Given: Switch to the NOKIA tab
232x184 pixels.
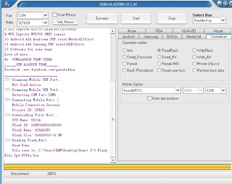Looking at the screenshot, I should (x=172, y=37).
